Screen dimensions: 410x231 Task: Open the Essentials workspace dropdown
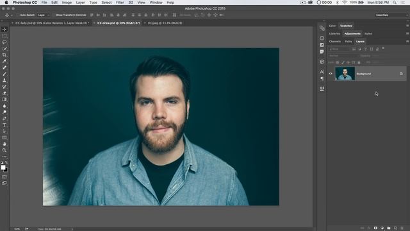click(391, 15)
